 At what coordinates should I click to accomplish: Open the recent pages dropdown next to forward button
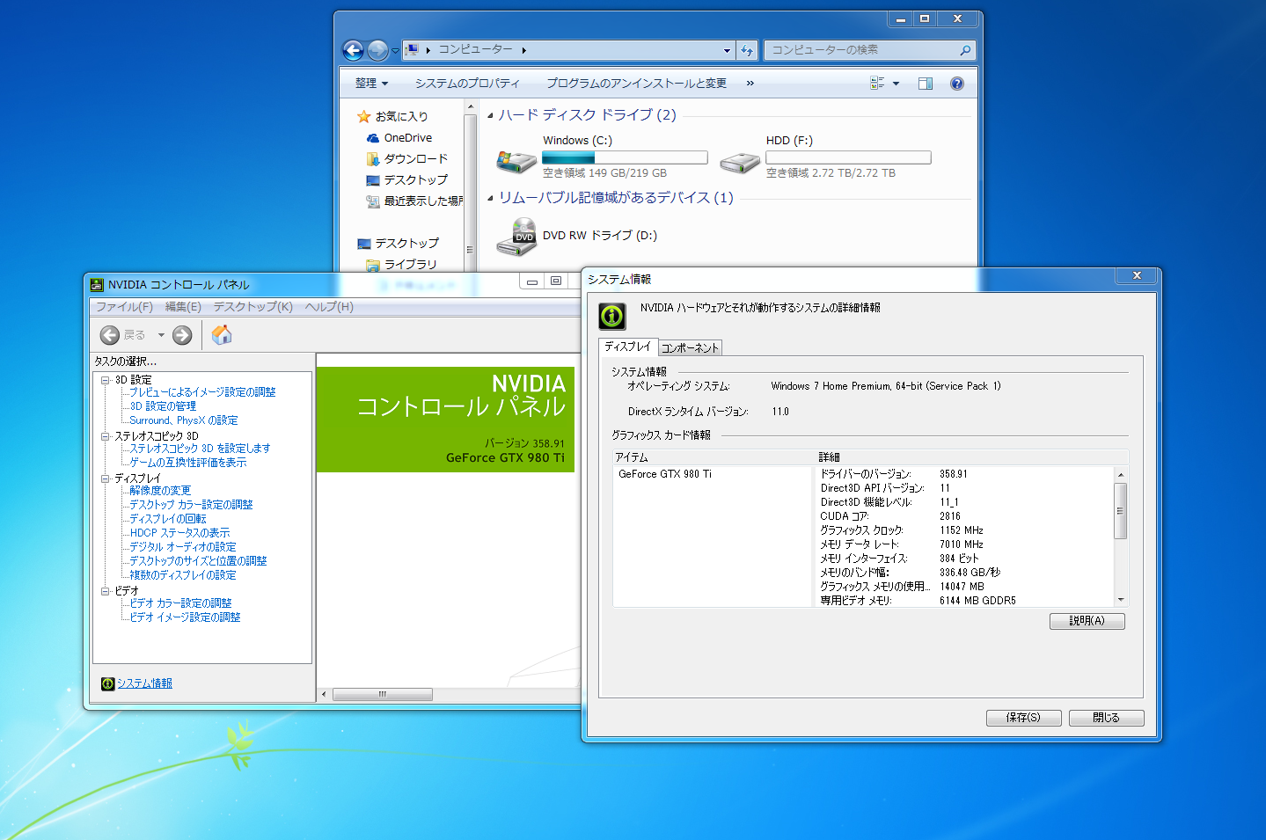(x=395, y=51)
